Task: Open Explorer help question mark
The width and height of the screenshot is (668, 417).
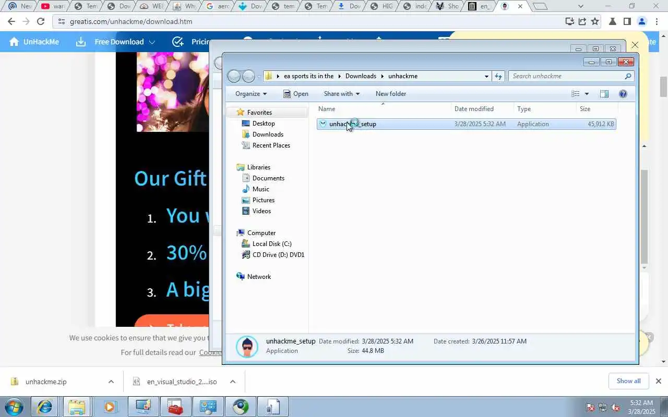Action: click(x=623, y=94)
